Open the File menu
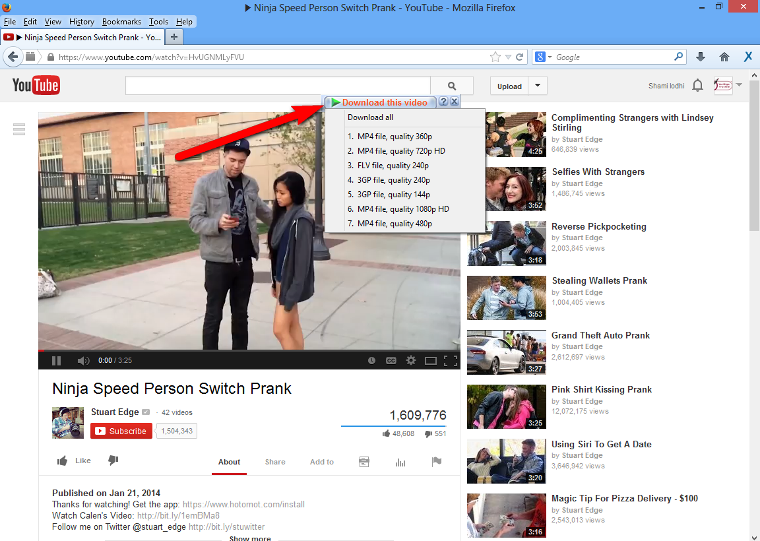 (x=10, y=22)
